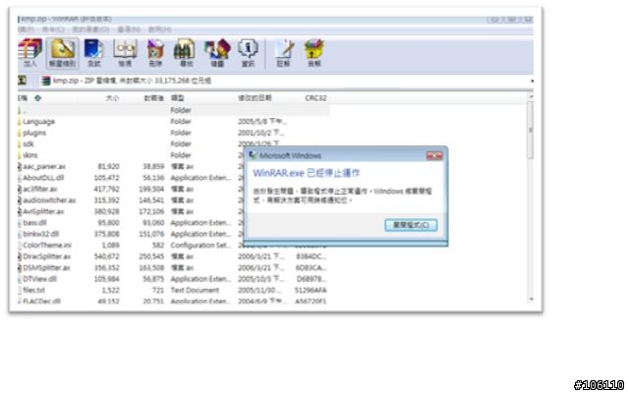The height and width of the screenshot is (393, 629).
Task: Click the 56,136 packed size value
Action: pyautogui.click(x=153, y=178)
